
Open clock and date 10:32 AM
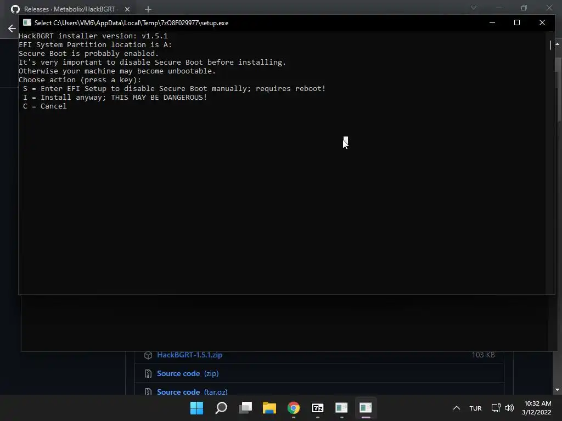[x=537, y=408]
